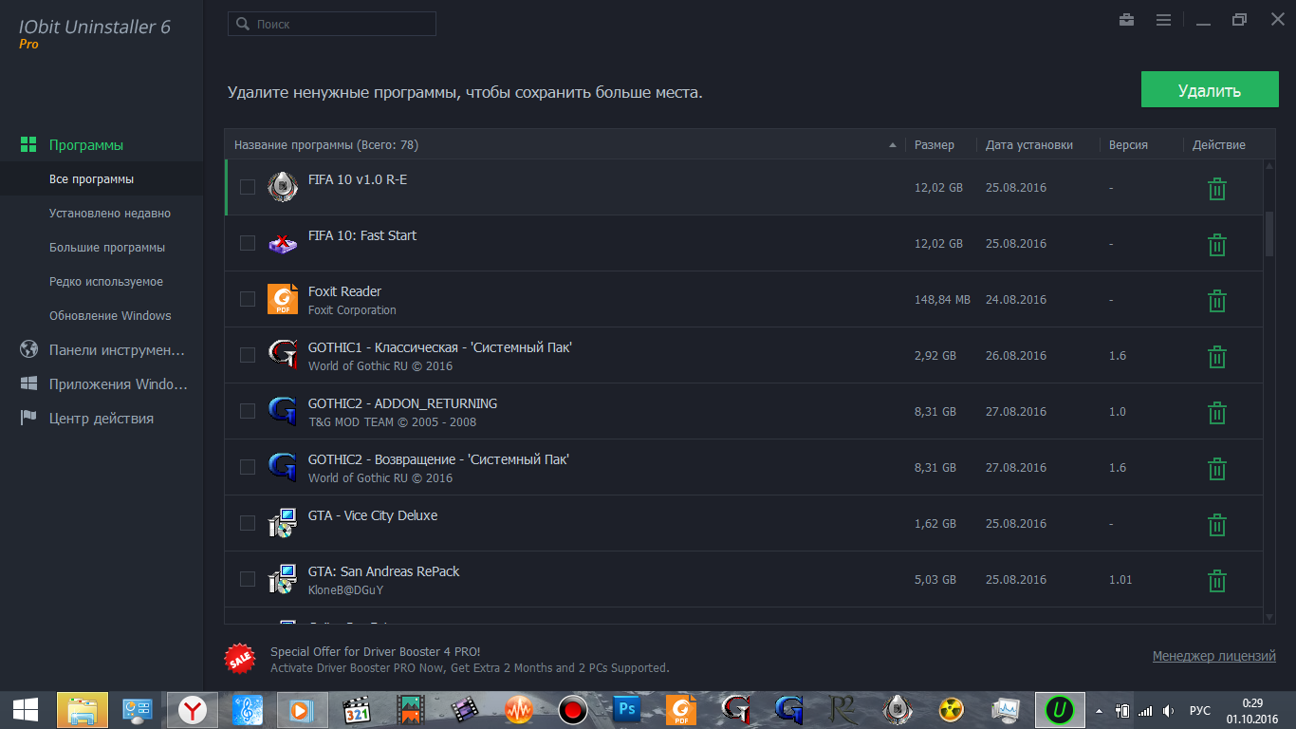Click the trash icon for FIFA 10 v1.0 R-E
Viewport: 1296px width, 729px height.
[1216, 189]
